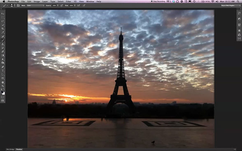This screenshot has width=242, height=151.
Task: Open the Type menu
Action: (53, 1)
